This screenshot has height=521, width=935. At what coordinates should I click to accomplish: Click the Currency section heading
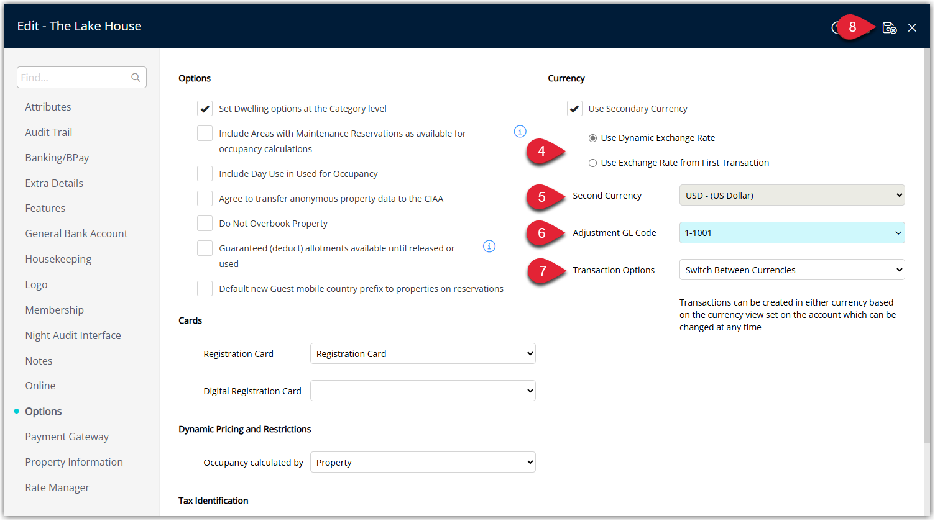[x=566, y=78]
